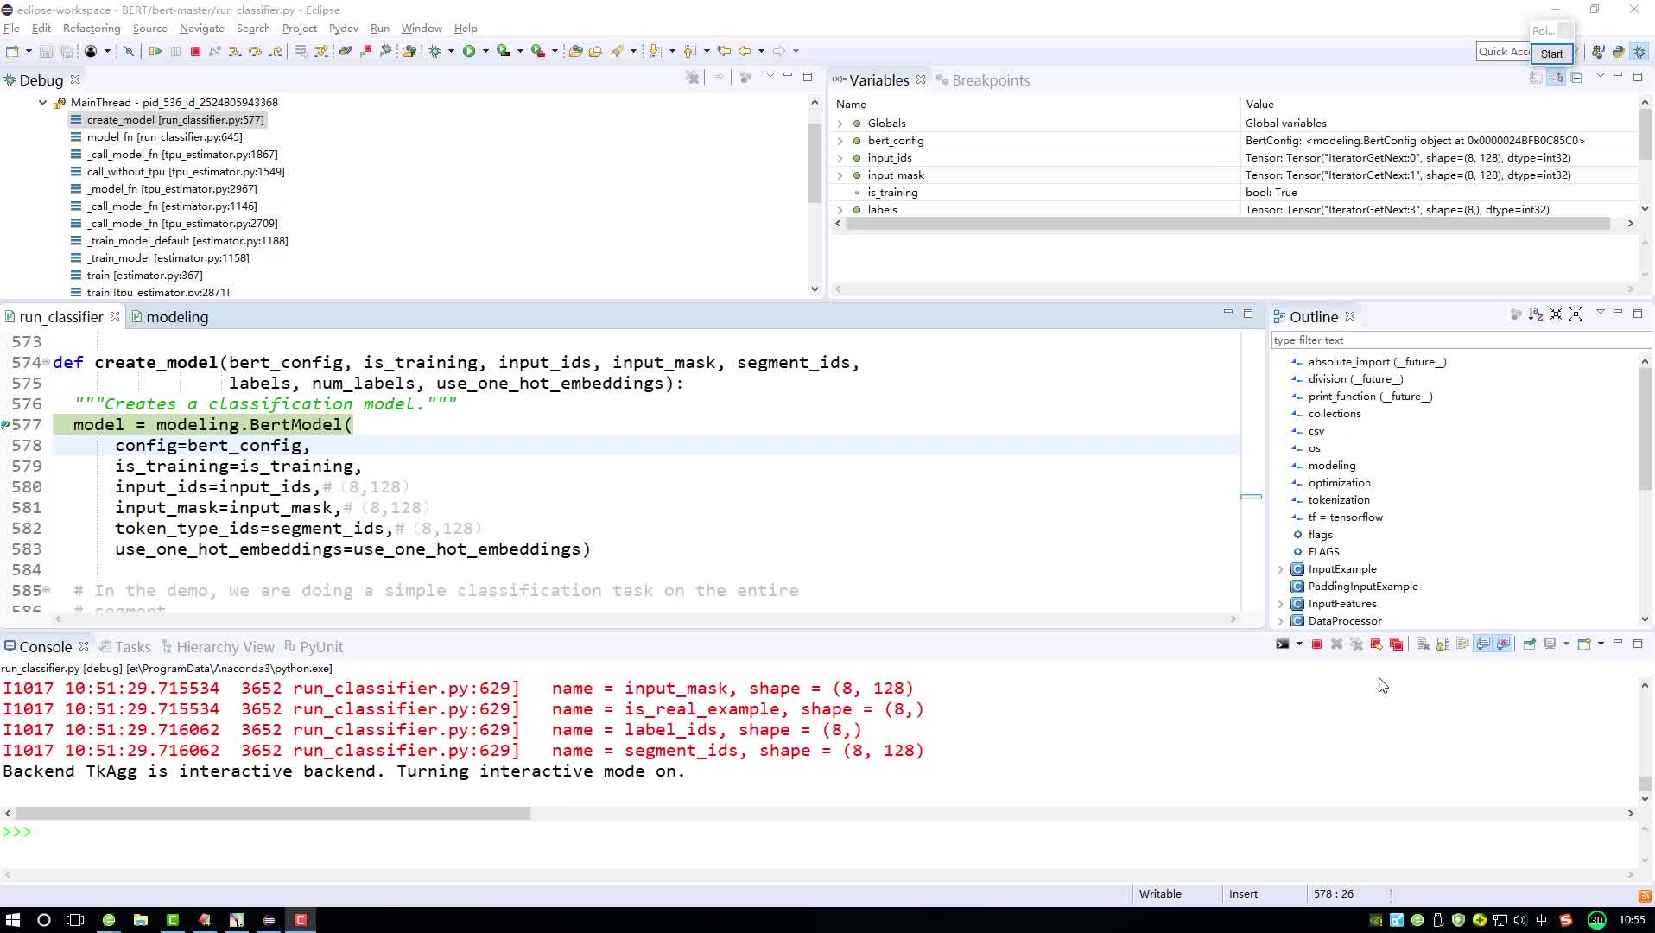Terminate the console process with red square
Image resolution: width=1655 pixels, height=933 pixels.
pyautogui.click(x=1316, y=644)
